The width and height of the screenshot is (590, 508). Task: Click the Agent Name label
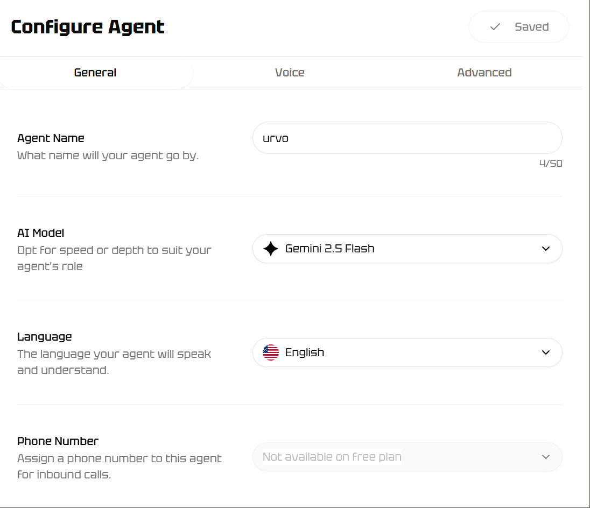pyautogui.click(x=51, y=138)
